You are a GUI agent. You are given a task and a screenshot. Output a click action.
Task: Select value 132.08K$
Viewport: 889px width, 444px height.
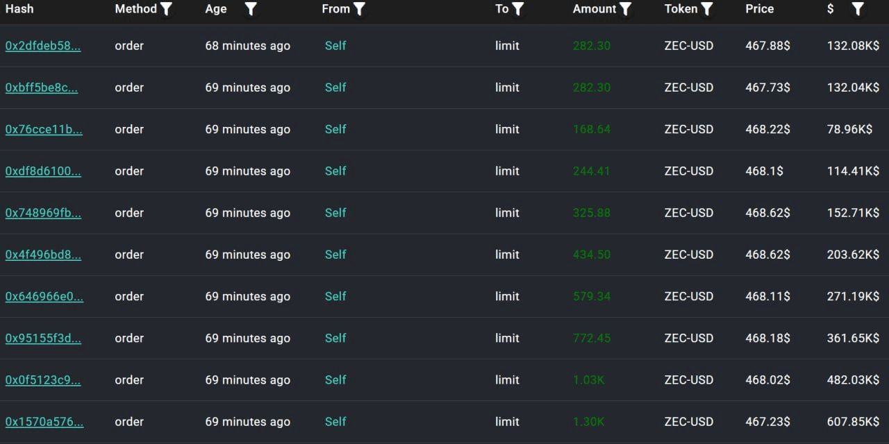(853, 46)
